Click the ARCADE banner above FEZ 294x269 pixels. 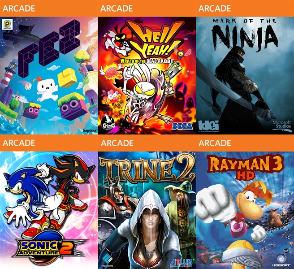49,8
